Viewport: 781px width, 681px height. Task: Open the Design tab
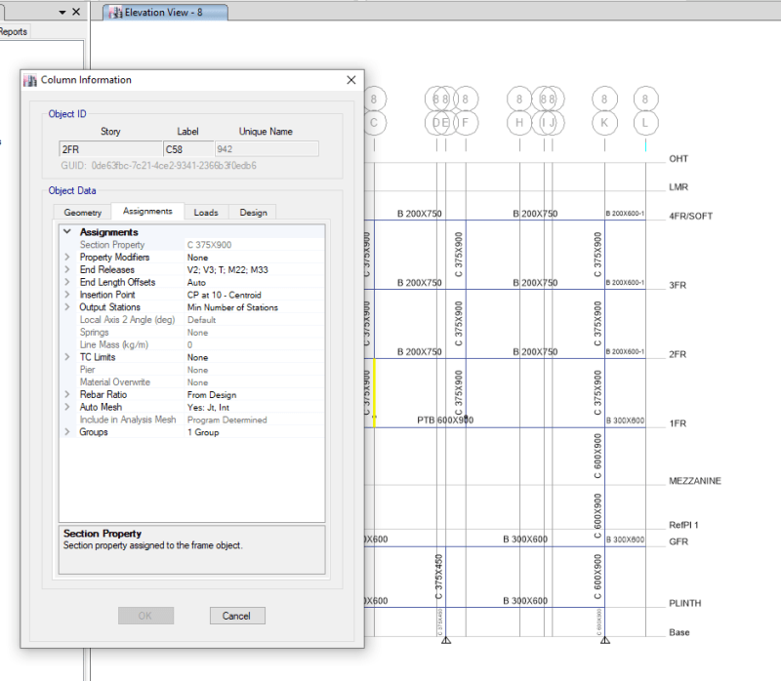(253, 213)
